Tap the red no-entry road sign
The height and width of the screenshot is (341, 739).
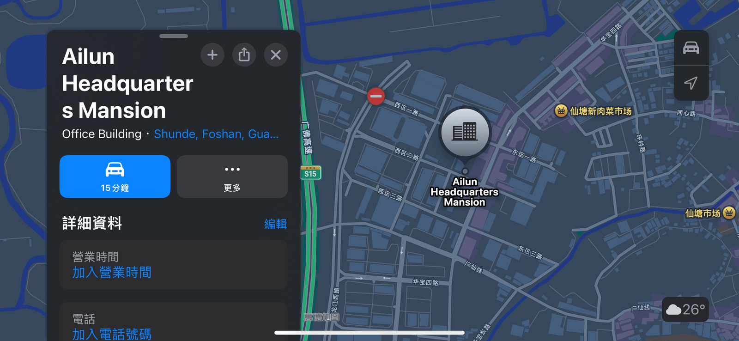pos(376,96)
